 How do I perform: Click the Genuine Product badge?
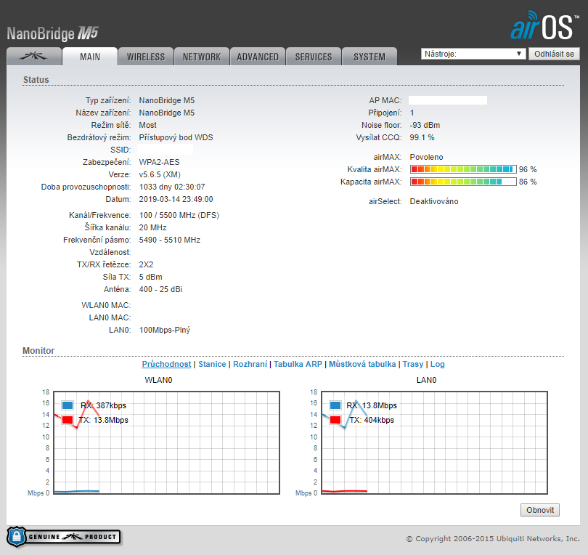coord(63,537)
